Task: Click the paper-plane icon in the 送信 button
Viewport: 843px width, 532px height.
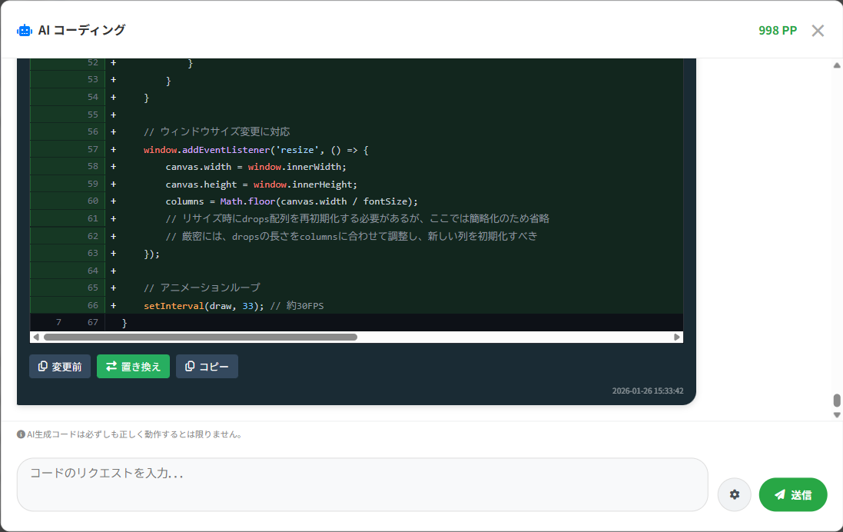Action: pyautogui.click(x=780, y=494)
